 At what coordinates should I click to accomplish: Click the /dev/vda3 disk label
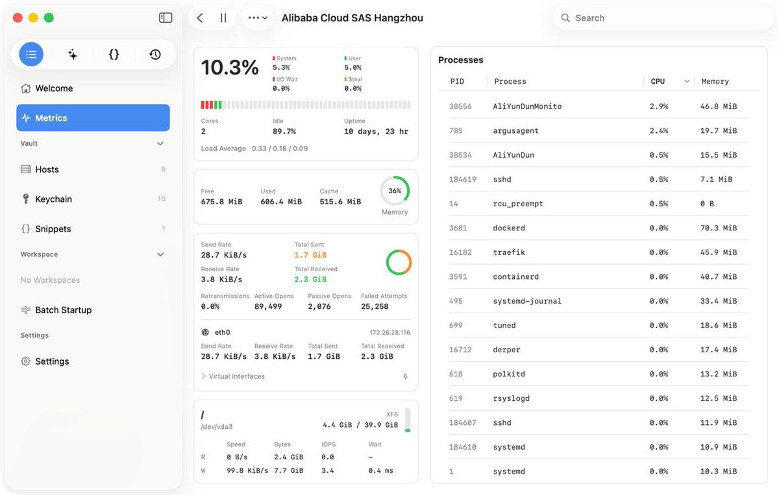pyautogui.click(x=217, y=427)
